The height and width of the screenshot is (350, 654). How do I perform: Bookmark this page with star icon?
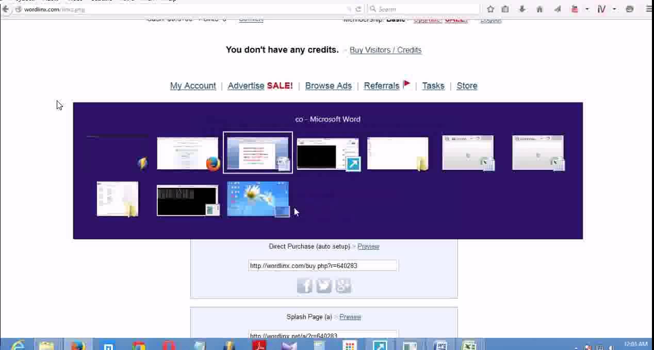(490, 9)
